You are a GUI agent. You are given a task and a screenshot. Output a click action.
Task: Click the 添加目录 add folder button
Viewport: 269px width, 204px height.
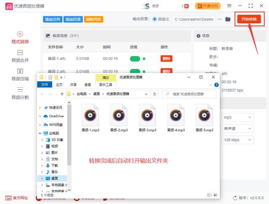73,19
